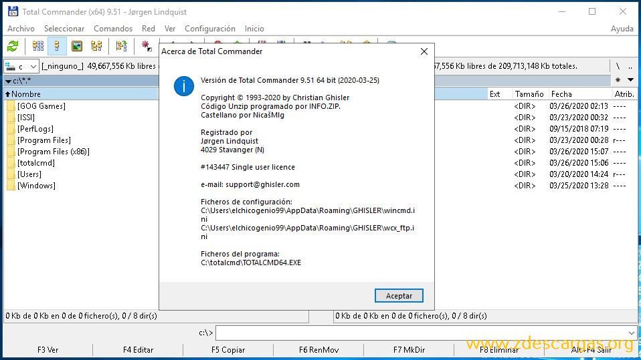Click the folder icon beside PerfLogs
This screenshot has width=641, height=360.
(x=11, y=129)
